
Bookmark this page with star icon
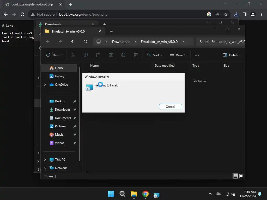click(x=226, y=14)
